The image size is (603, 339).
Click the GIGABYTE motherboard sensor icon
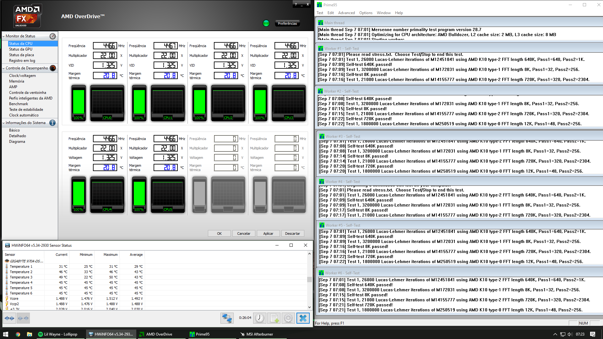[x=7, y=261]
